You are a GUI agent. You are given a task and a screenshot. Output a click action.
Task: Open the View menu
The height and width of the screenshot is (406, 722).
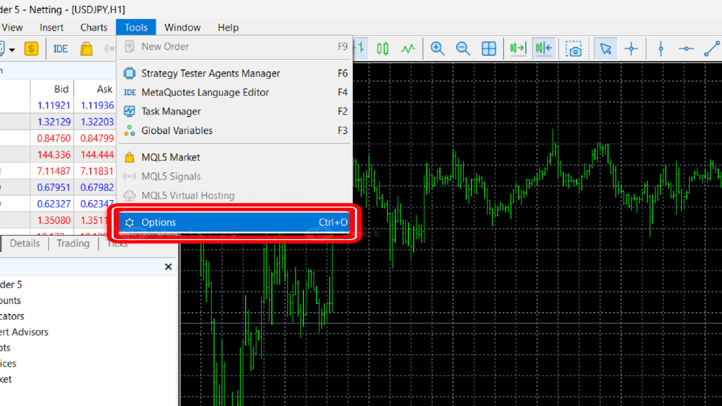pyautogui.click(x=12, y=27)
